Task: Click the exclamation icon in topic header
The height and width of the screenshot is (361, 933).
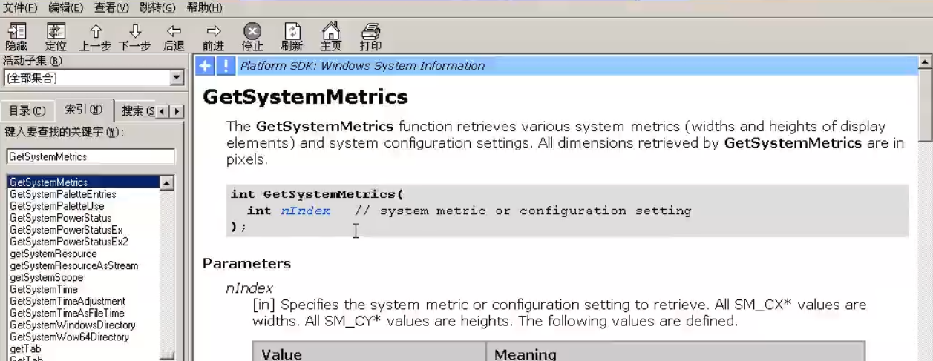Action: click(226, 66)
